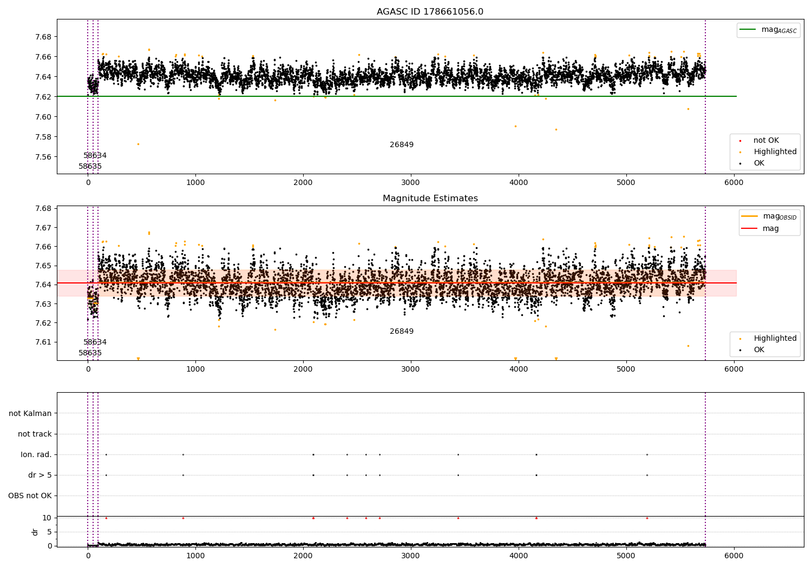Click the 7.56 y-tick in the AGASC ID plot
Screen dimensions: 812x568
click(43, 157)
